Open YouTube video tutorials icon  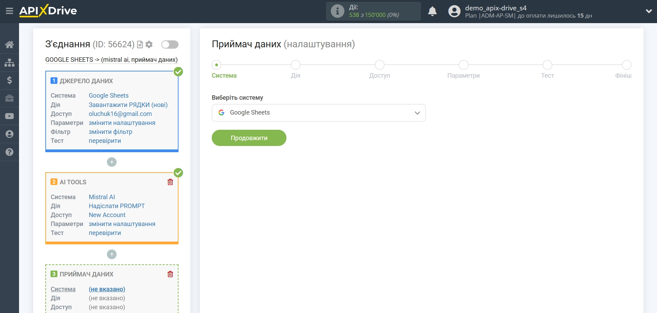click(x=9, y=116)
